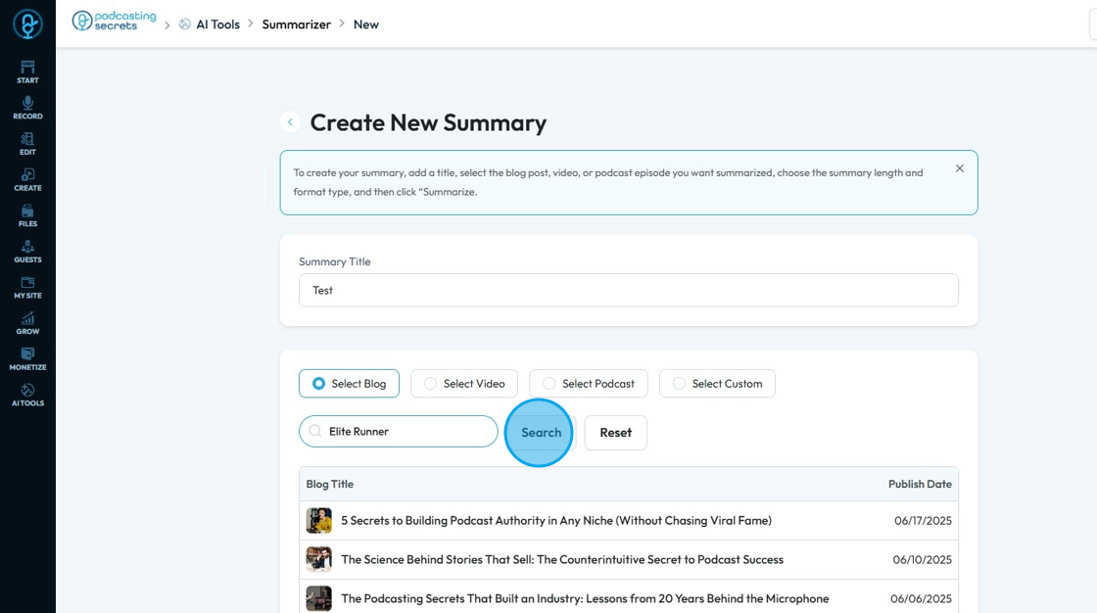Open the MY SITE sidebar section
Screen dimensions: 1097x613
(27, 287)
